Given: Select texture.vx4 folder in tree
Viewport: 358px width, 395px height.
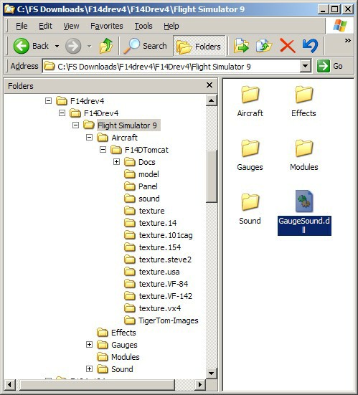Looking at the screenshot, I should (x=153, y=308).
